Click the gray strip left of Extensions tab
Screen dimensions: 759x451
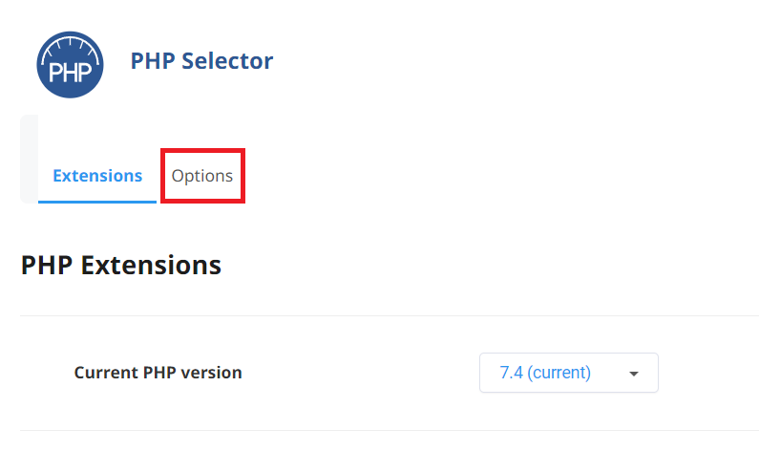[29, 159]
